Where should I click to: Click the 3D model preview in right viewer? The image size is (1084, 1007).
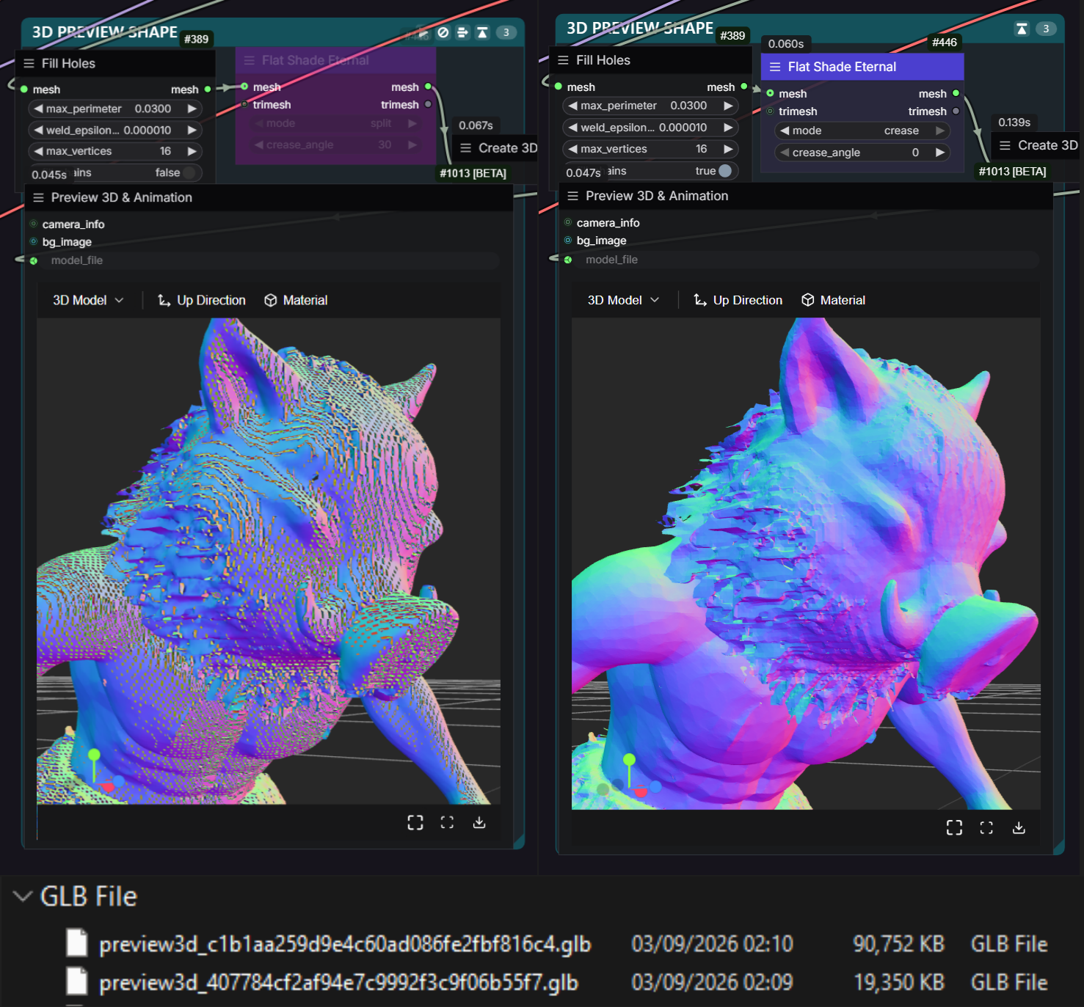[x=806, y=563]
